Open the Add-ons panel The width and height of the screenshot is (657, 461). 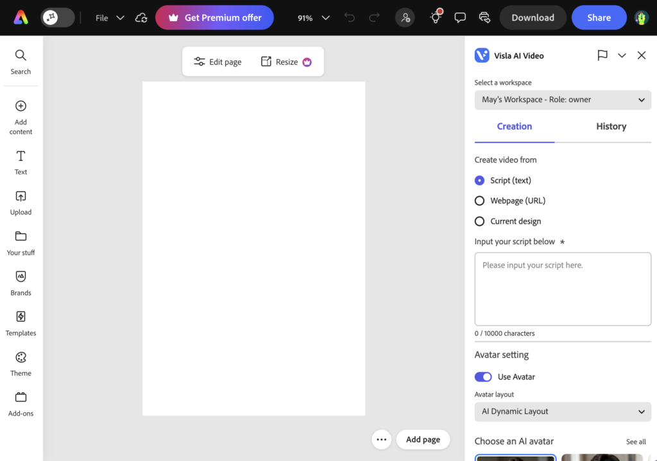[21, 404]
